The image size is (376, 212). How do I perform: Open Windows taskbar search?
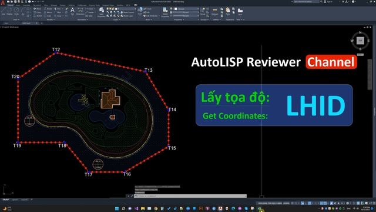123,208
